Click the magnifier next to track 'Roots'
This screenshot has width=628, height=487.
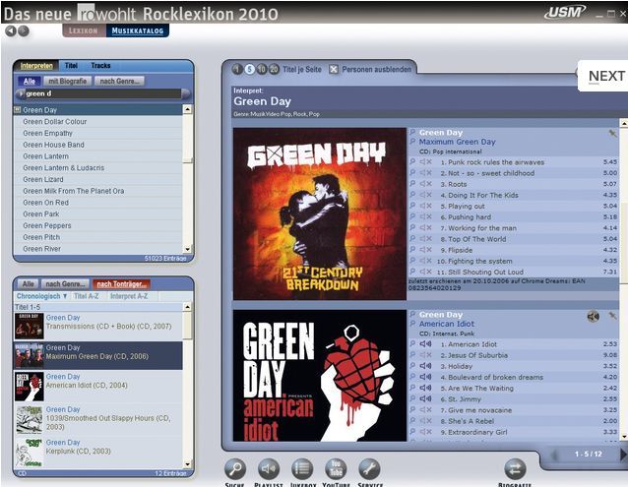click(412, 184)
